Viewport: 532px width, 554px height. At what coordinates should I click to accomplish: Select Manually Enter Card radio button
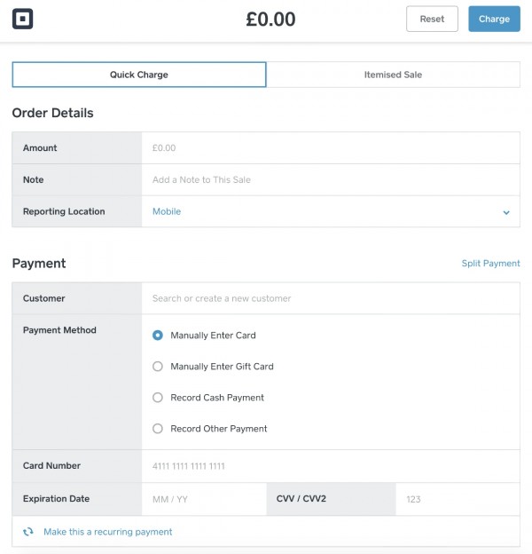coord(158,336)
